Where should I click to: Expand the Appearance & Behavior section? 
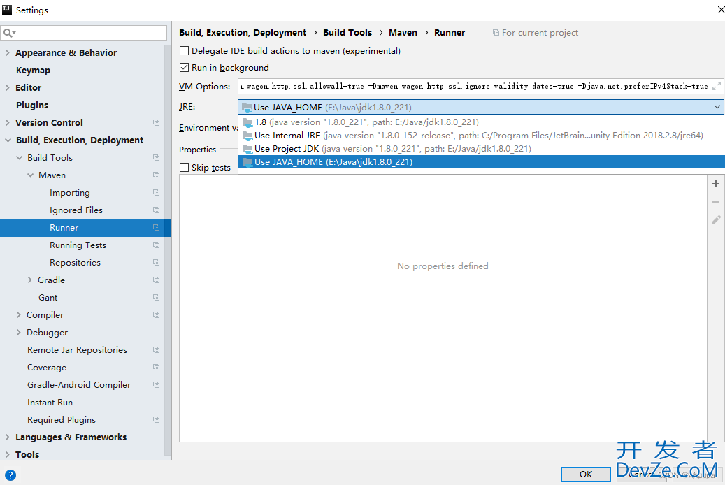pos(8,52)
